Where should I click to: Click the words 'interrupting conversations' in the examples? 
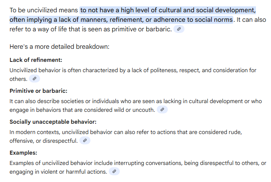pos(148,163)
